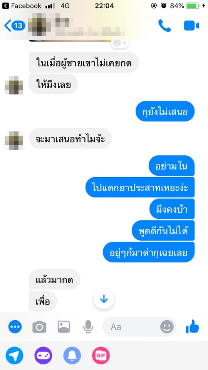
Task: Open the games controller icon
Action: pyautogui.click(x=44, y=356)
